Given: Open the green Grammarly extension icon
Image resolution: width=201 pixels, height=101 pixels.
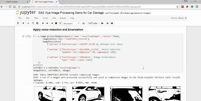Looking at the screenshot, I should point(192,7).
